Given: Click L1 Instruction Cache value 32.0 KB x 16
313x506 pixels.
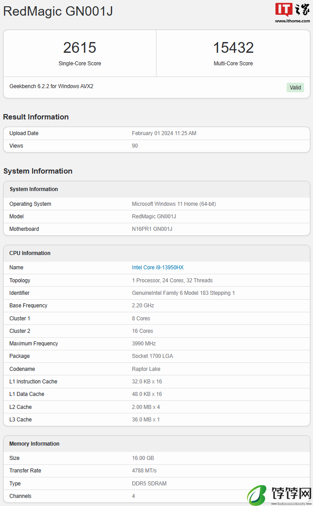Looking at the screenshot, I should [x=147, y=382].
